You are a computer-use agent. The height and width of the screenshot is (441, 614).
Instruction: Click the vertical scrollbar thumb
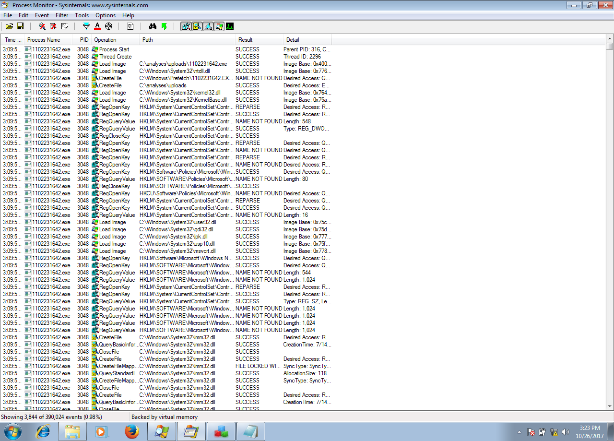tap(609, 47)
